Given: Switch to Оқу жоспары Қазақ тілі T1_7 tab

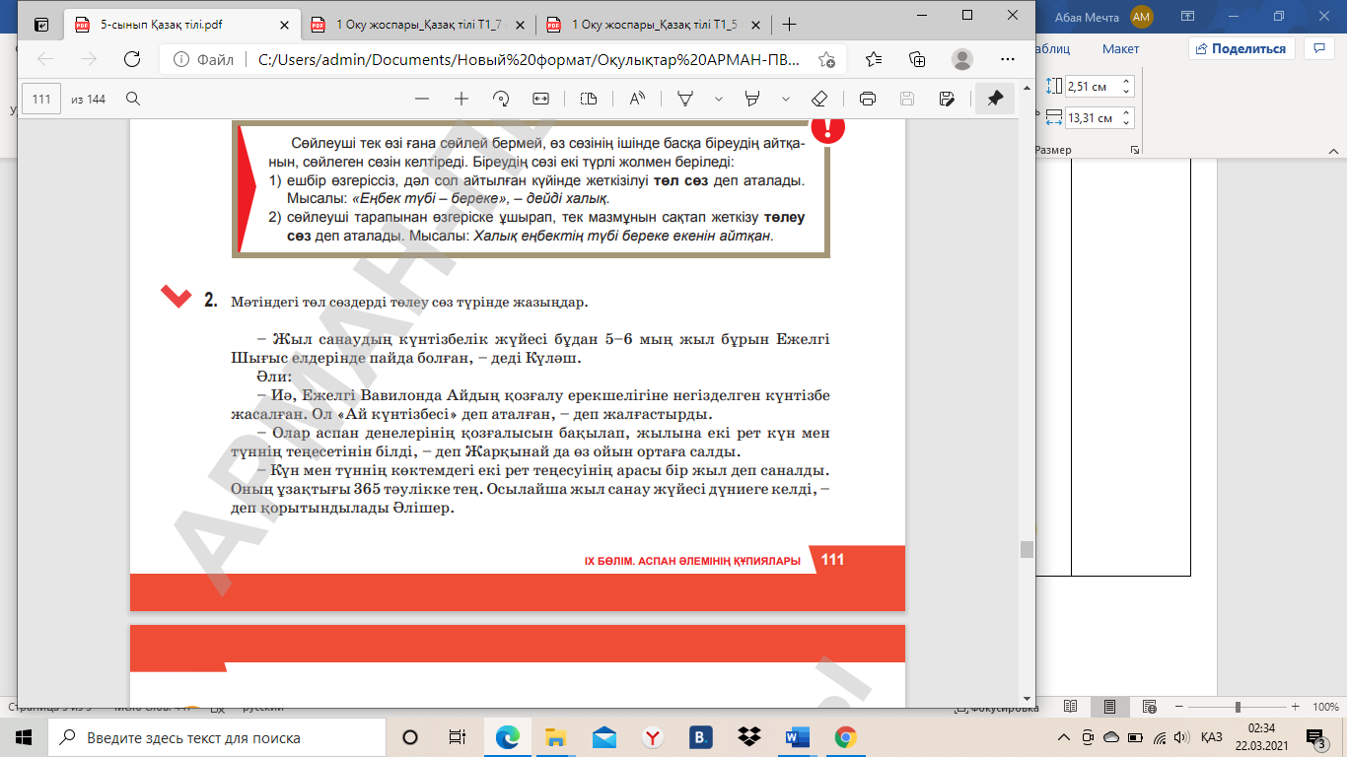Looking at the screenshot, I should [x=420, y=25].
